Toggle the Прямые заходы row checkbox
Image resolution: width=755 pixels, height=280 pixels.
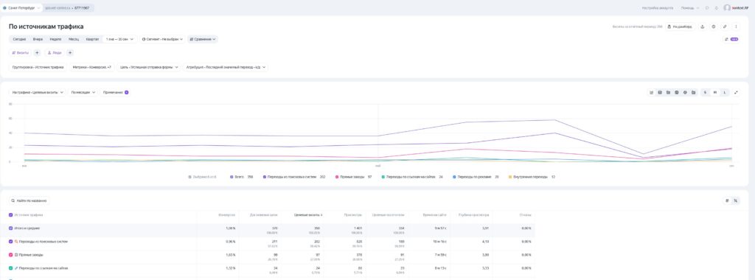[10, 254]
